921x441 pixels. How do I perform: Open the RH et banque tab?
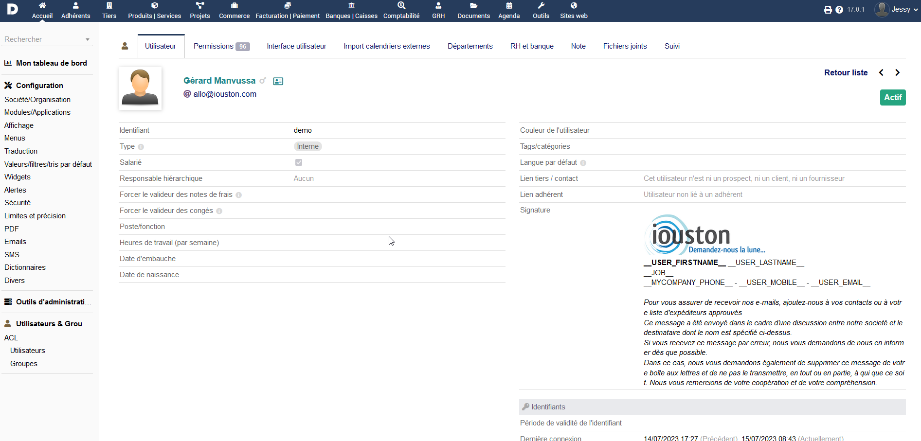pyautogui.click(x=532, y=46)
